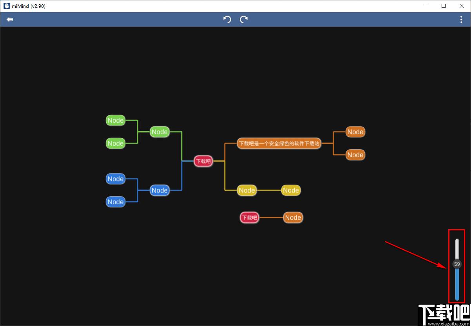Undo the last action

[227, 19]
